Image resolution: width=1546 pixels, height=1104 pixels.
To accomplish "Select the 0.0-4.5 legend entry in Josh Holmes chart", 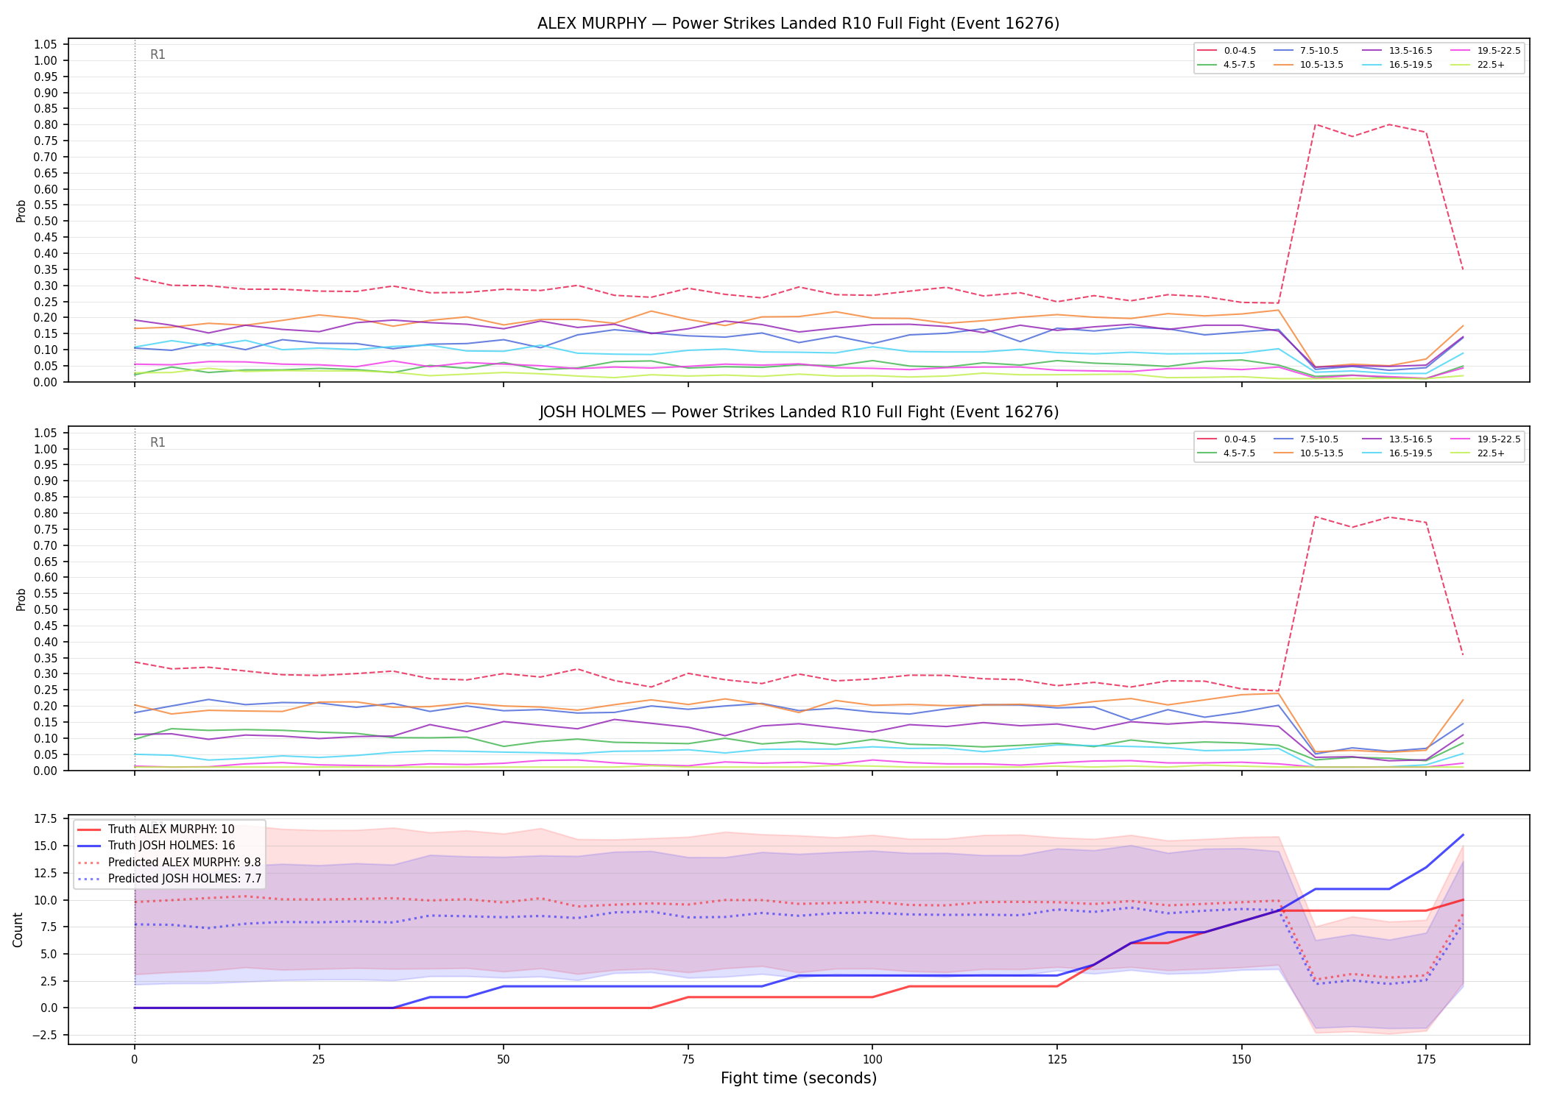I will tap(1226, 439).
